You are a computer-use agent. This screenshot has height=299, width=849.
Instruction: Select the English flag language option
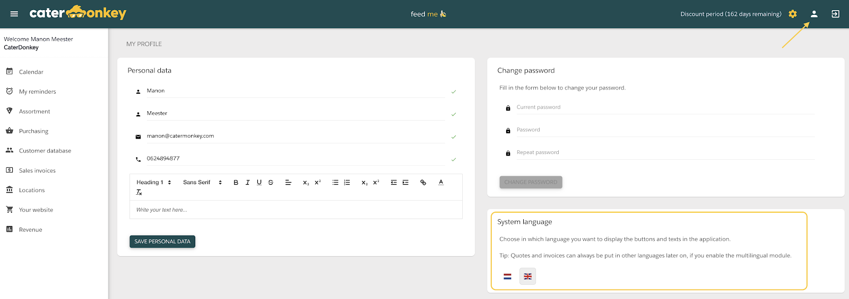coord(527,276)
